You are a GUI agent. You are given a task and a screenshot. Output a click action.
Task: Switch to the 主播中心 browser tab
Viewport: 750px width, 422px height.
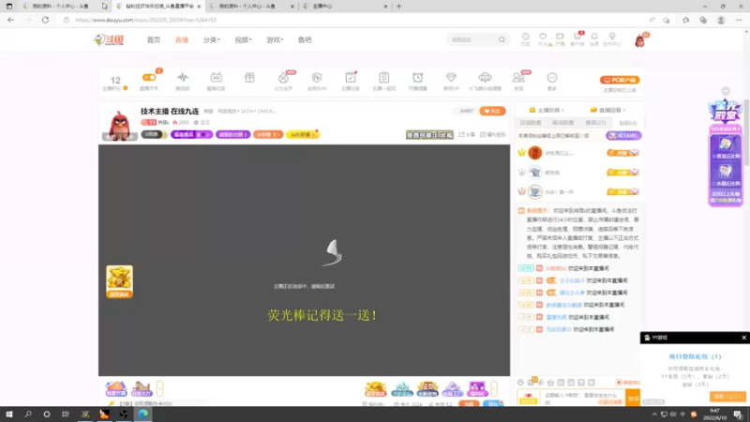point(345,7)
